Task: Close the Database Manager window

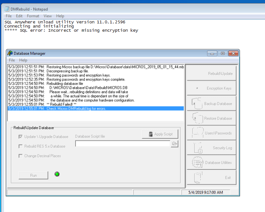Action: pyautogui.click(x=233, y=53)
